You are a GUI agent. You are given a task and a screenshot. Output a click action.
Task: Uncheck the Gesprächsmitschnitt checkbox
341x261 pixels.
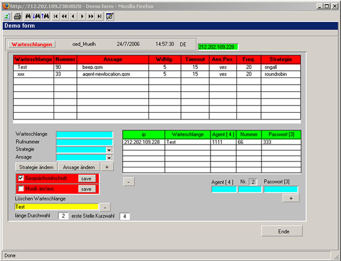pyautogui.click(x=20, y=178)
